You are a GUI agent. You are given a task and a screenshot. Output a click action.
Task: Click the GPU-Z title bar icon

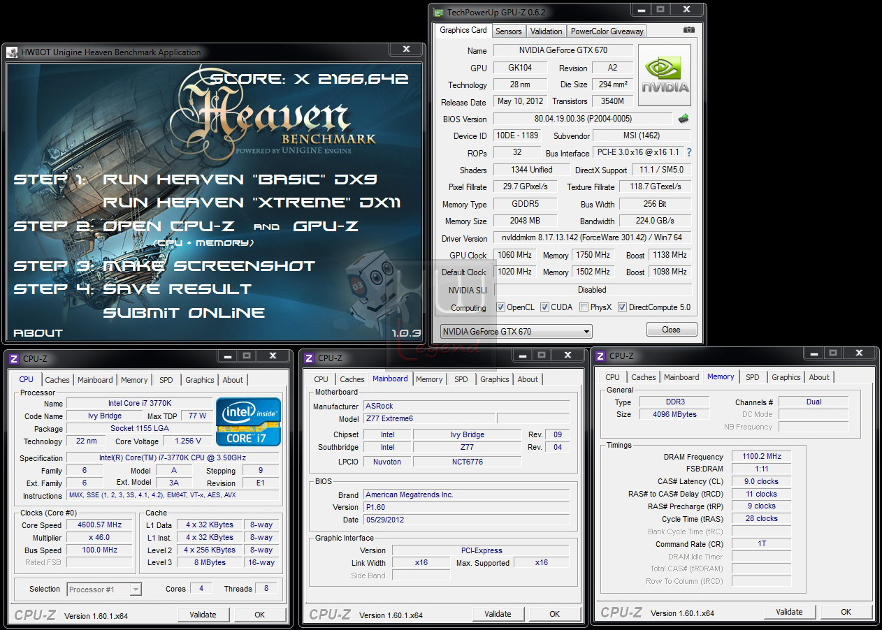click(438, 12)
